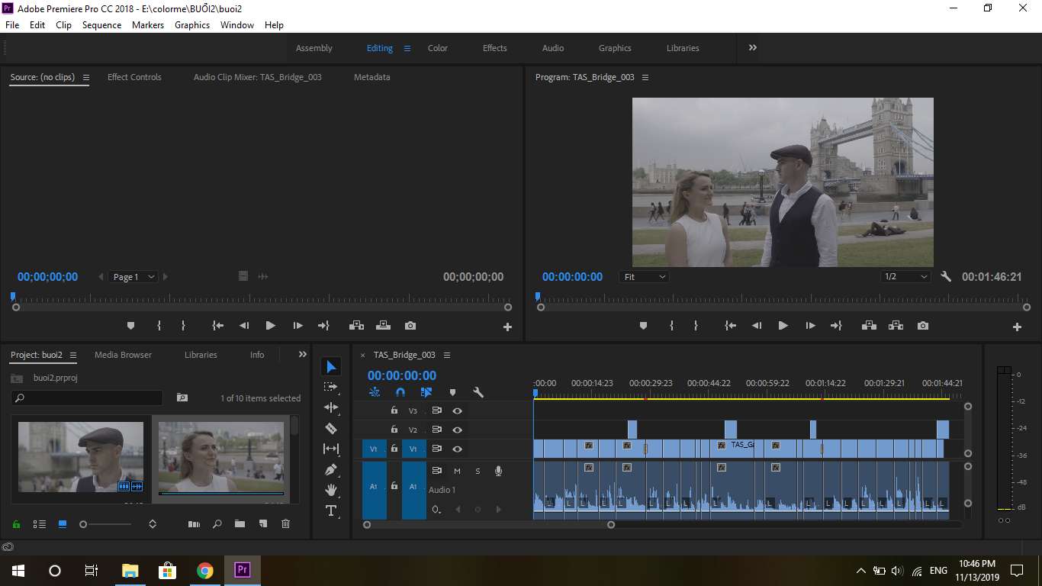Select the Selection tool arrow
The image size is (1042, 586).
tap(331, 367)
